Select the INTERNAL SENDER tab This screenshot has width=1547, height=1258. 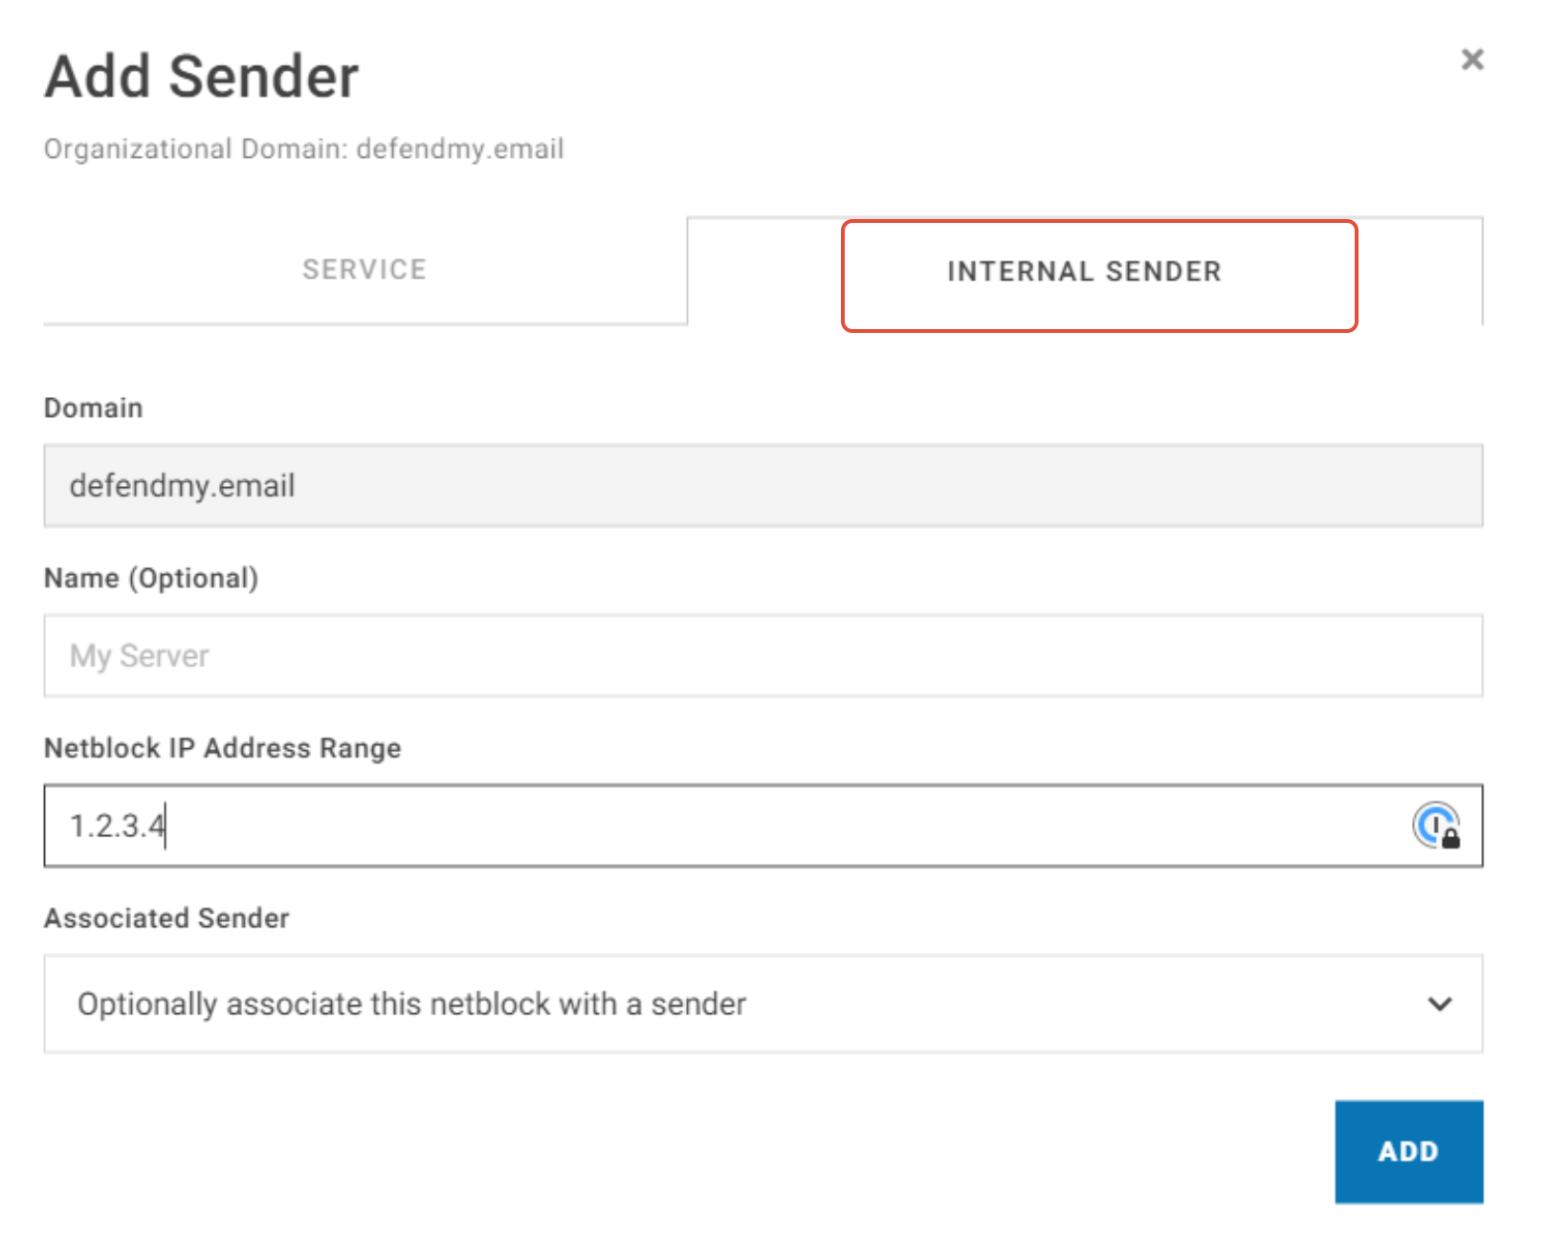pyautogui.click(x=1083, y=273)
